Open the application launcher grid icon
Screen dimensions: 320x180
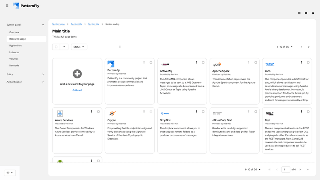point(299,13)
